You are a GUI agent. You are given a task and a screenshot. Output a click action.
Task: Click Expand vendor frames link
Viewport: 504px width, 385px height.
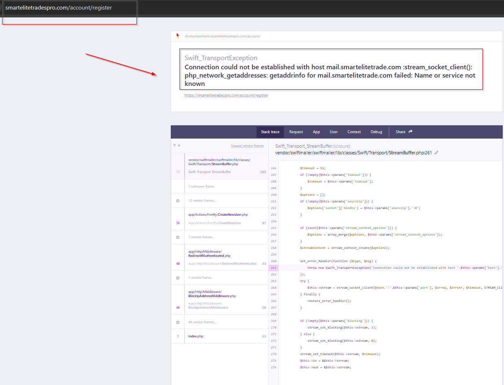click(247, 146)
